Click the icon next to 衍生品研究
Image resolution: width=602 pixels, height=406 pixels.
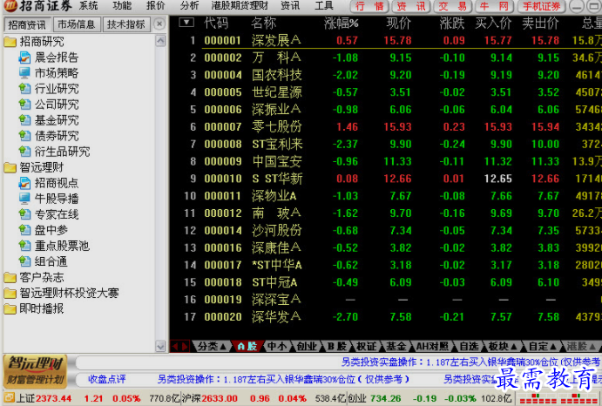pos(24,152)
